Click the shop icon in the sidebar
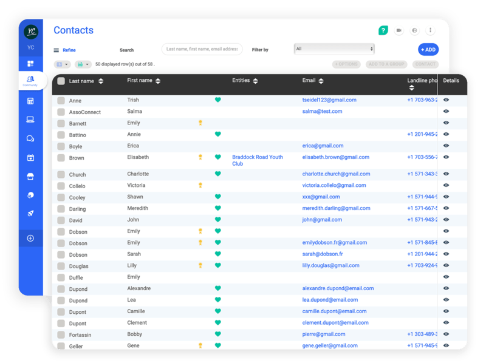The image size is (486, 363). point(30,176)
